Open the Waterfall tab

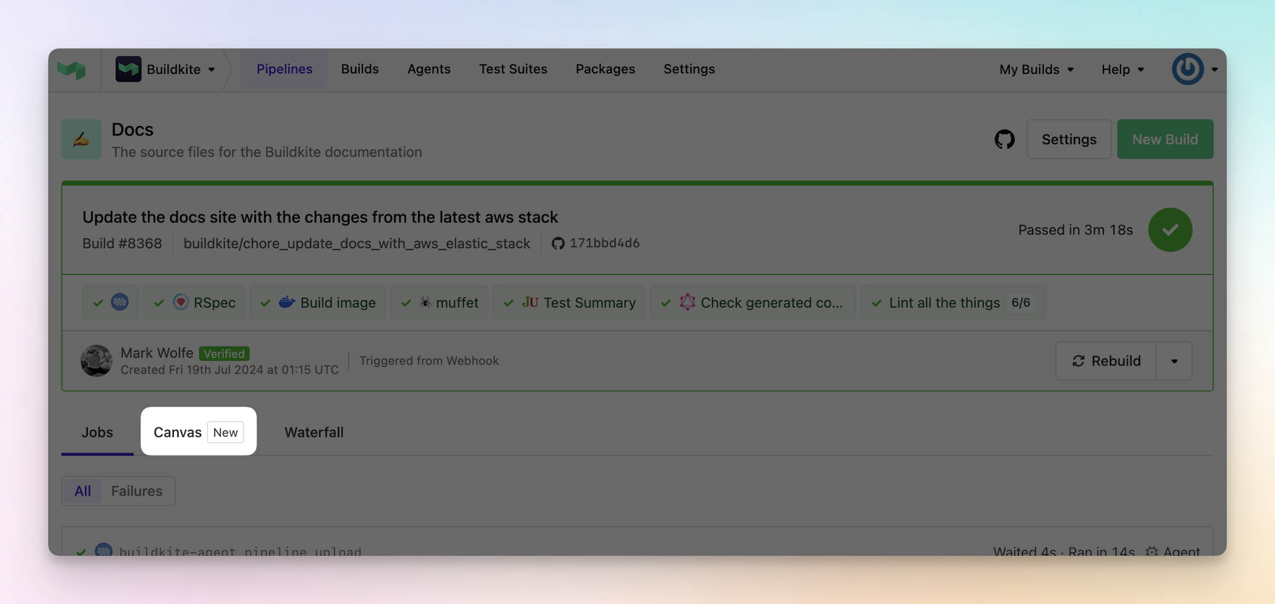pyautogui.click(x=313, y=432)
